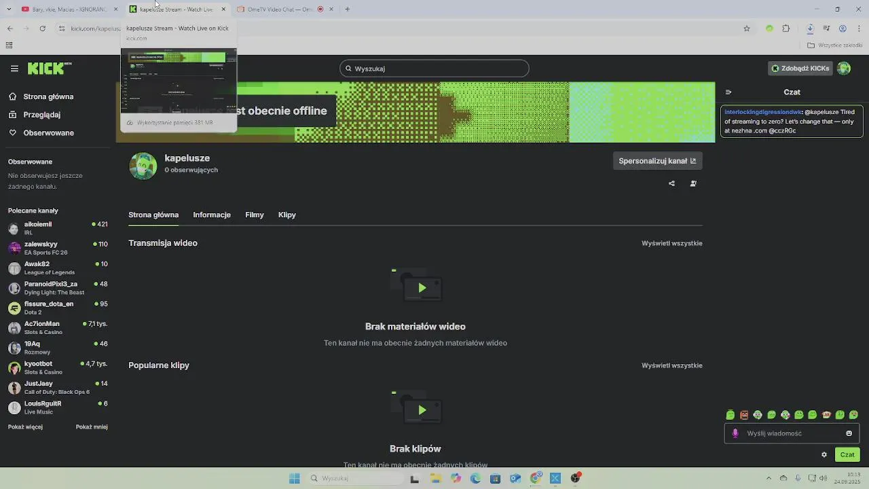Click Wyświetl wszystkie for Popularne klipy

(672, 365)
